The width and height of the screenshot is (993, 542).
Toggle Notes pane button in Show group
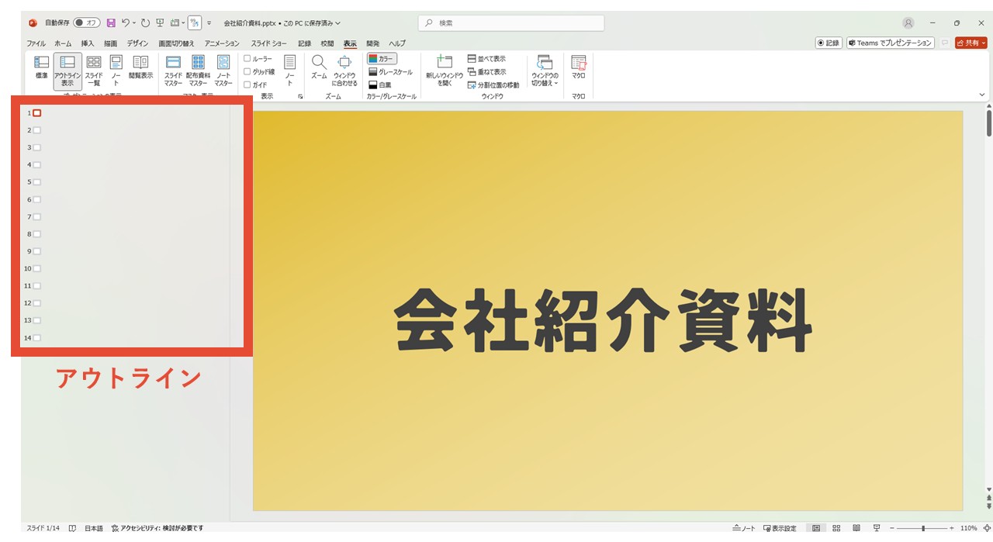pyautogui.click(x=289, y=71)
